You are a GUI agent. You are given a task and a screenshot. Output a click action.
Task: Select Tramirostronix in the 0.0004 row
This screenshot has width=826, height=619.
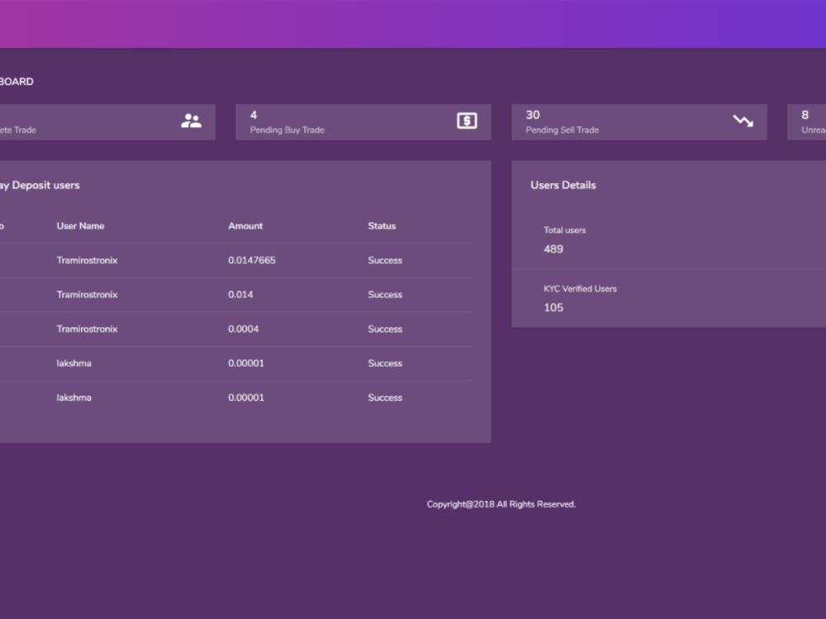(x=87, y=329)
